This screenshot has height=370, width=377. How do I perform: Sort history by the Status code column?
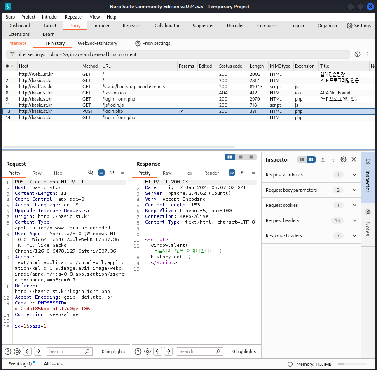click(x=232, y=66)
